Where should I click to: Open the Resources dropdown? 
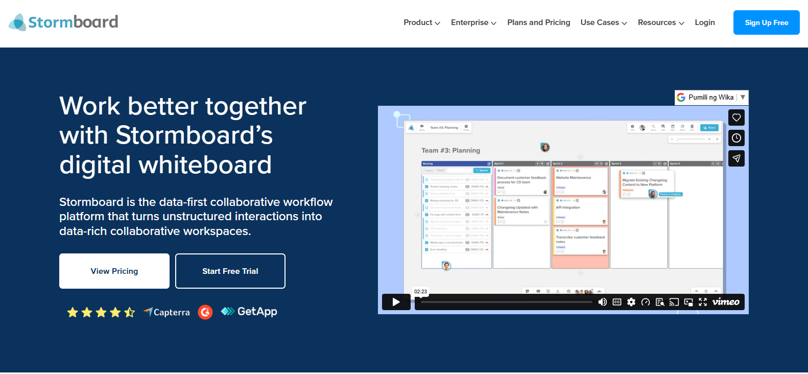[x=661, y=22]
